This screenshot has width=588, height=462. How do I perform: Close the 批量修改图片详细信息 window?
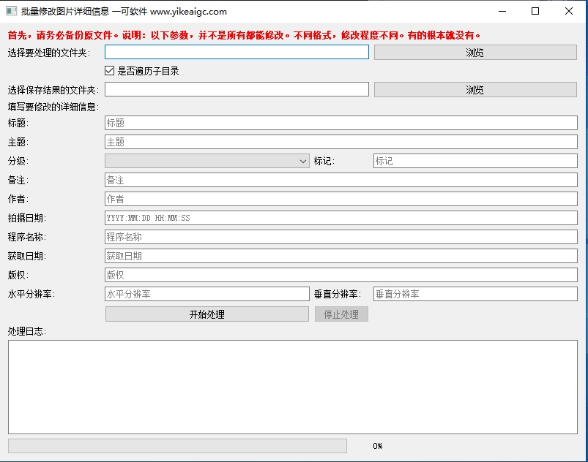point(569,11)
